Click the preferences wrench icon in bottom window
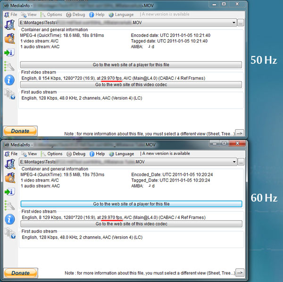The width and height of the screenshot is (283, 282). tap(9, 205)
